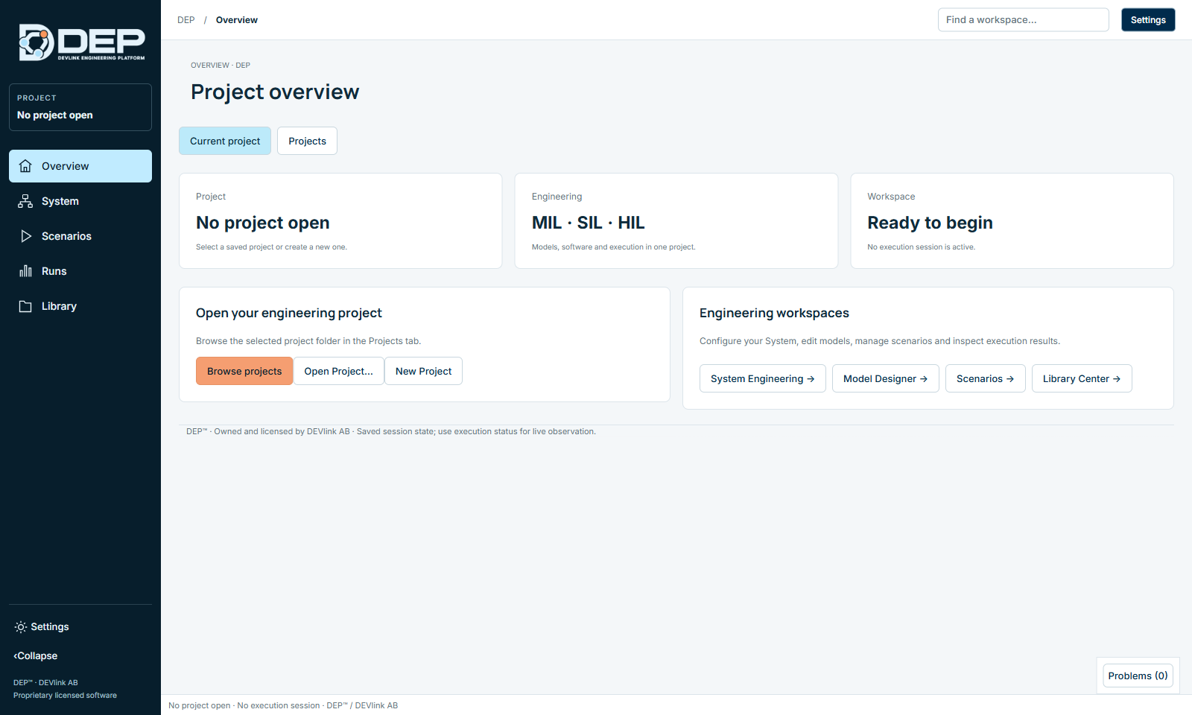Click 'Open your engineering project' heading
The width and height of the screenshot is (1192, 715).
click(x=289, y=314)
